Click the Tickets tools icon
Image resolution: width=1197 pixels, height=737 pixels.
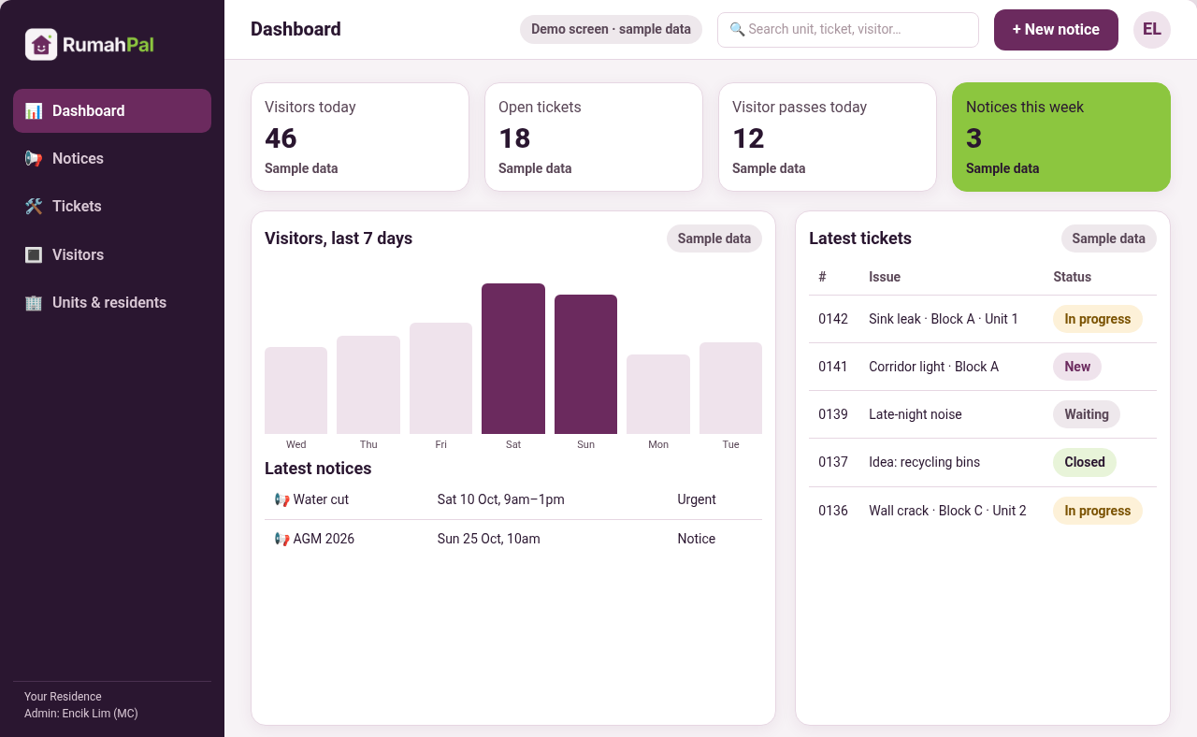pos(34,206)
